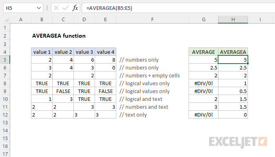Image resolution: width=275 pixels, height=157 pixels.
Task: Select row 5 header
Action: pyautogui.click(x=5, y=60)
